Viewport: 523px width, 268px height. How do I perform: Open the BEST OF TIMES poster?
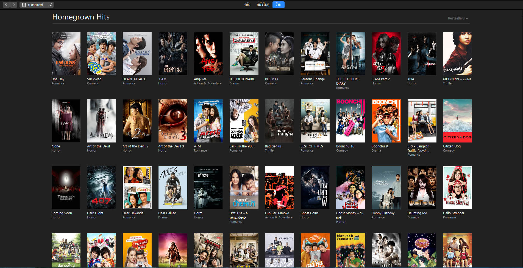click(x=315, y=121)
